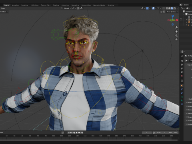Image resolution: width=192 pixels, height=144 pixels.
Task: Click the current frame number field
Action: 147,133
